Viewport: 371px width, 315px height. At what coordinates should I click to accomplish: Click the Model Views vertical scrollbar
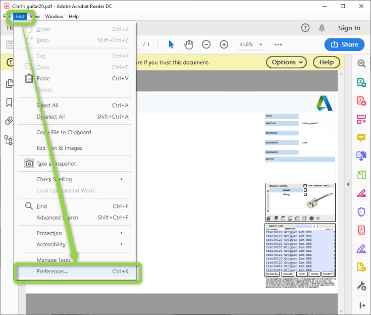[x=268, y=201]
